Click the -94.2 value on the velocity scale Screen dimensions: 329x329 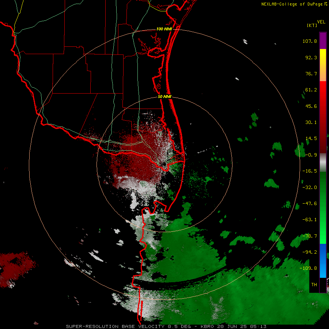click(x=310, y=252)
